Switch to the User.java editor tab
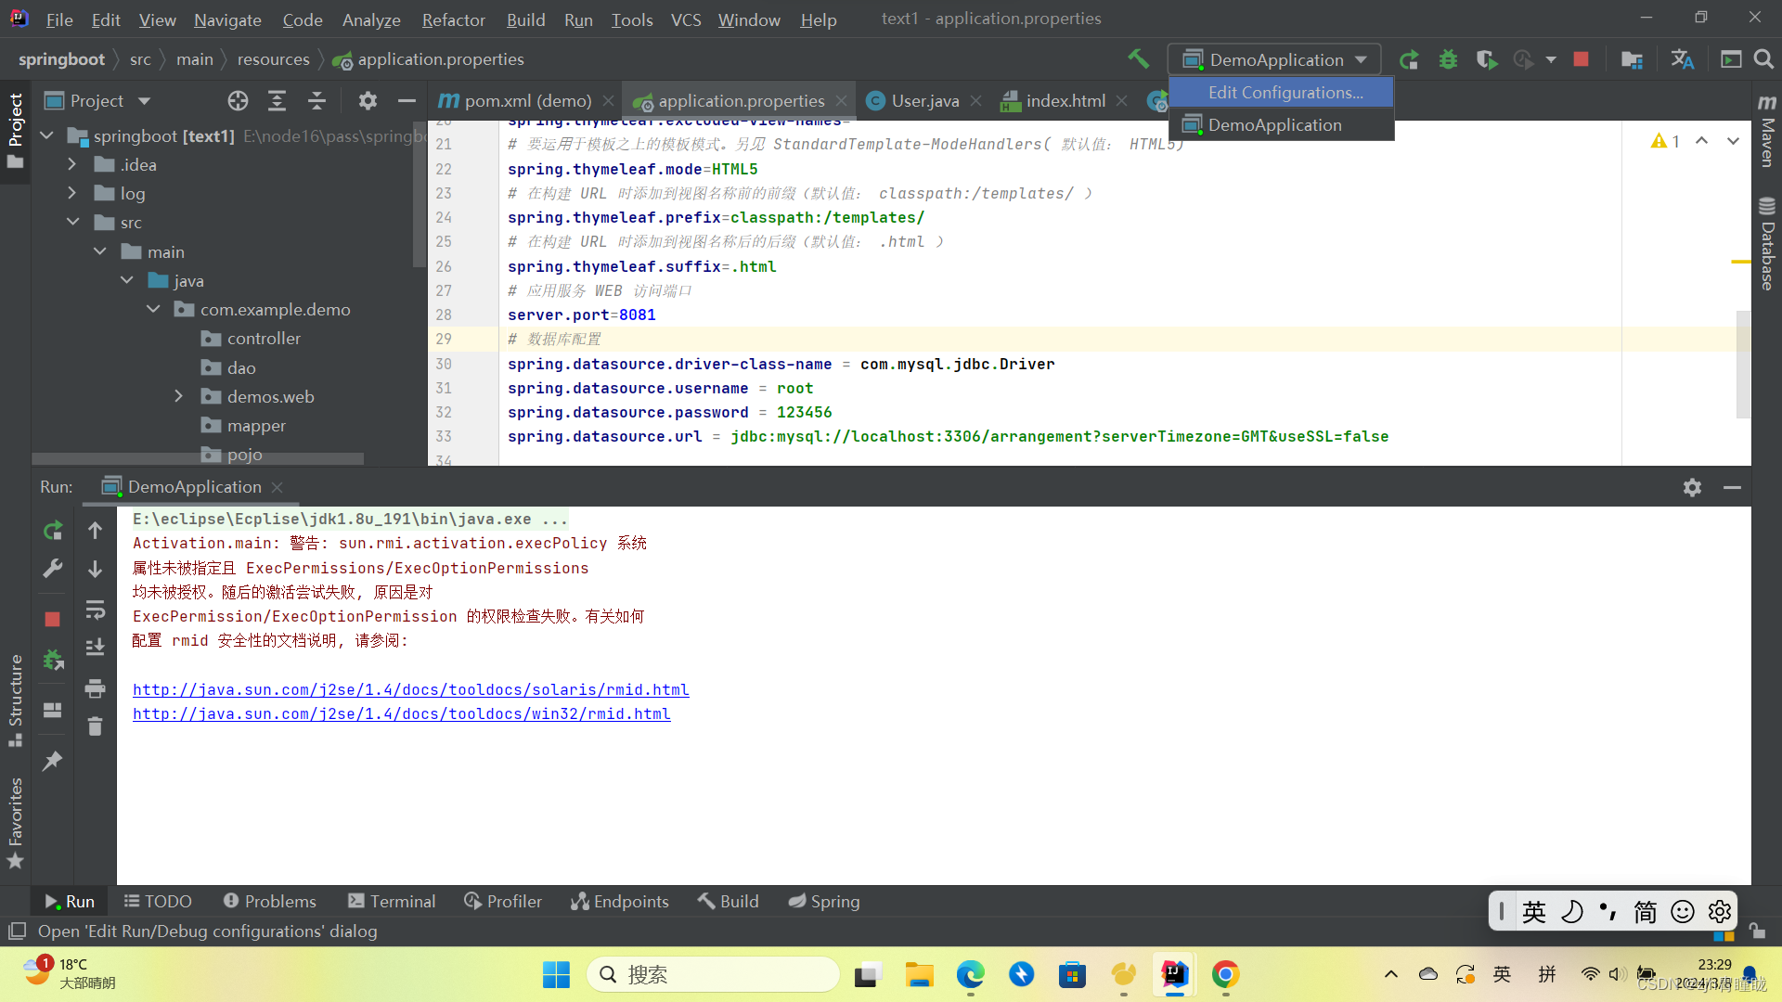Image resolution: width=1782 pixels, height=1002 pixels. click(923, 100)
